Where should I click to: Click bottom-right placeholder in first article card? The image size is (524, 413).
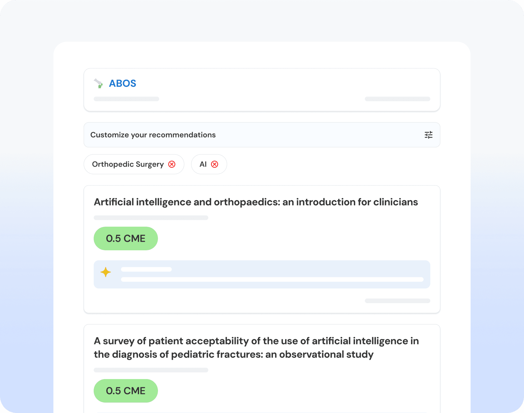click(x=397, y=301)
